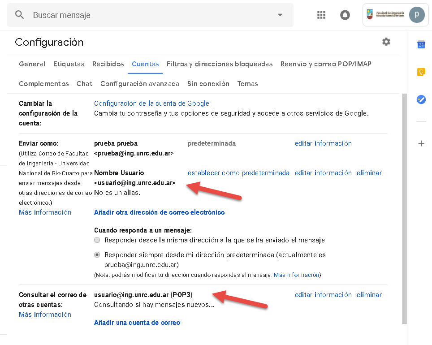
Task: Click the Cuando responda a un mensaje label
Action: tap(143, 230)
